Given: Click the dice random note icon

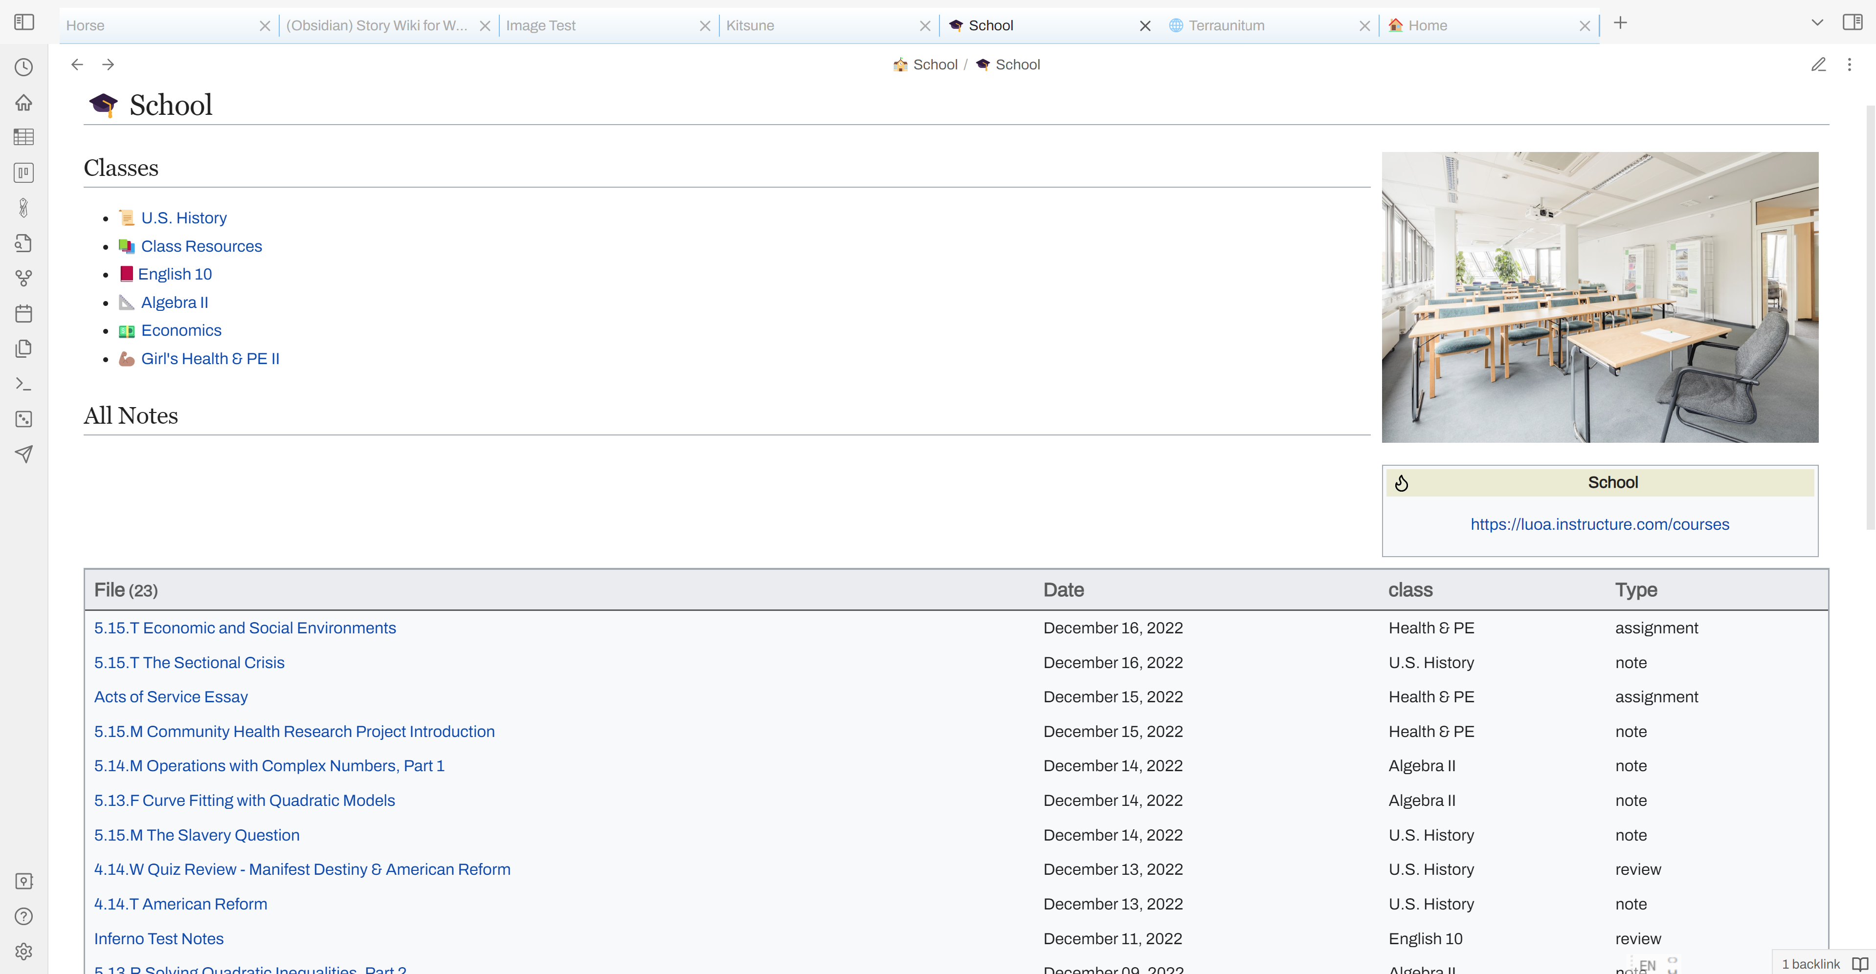Looking at the screenshot, I should tap(24, 418).
